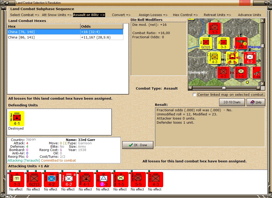This screenshot has height=198, width=272.
Task: Click 'Unmodified roll = 12' result line
Action: 187,114
